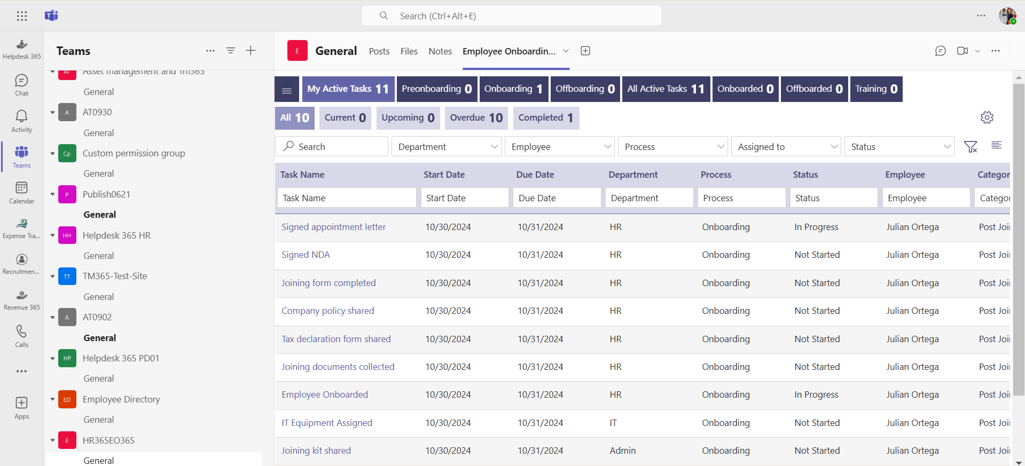Show more apps ellipsis in left rail

pos(22,371)
